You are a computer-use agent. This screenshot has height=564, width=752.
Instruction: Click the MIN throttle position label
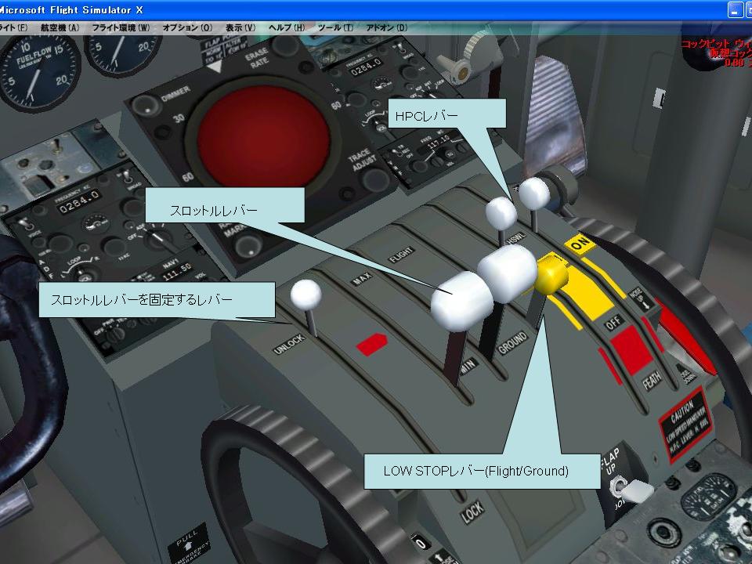pos(468,366)
